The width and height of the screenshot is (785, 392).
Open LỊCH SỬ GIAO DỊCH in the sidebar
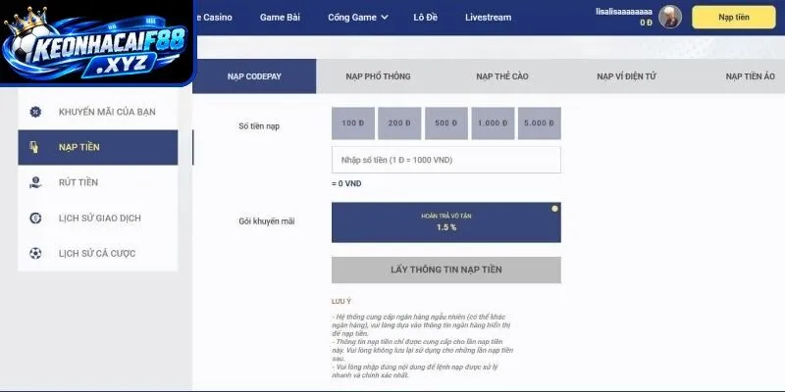point(97,218)
